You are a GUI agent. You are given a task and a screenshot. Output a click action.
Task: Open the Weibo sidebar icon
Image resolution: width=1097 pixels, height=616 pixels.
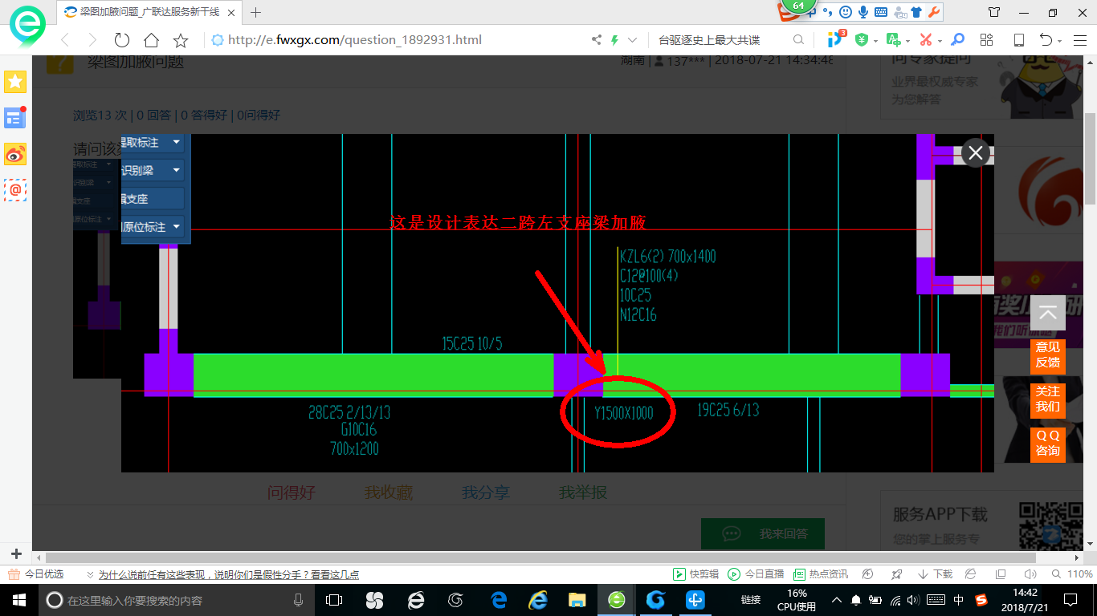coord(15,153)
